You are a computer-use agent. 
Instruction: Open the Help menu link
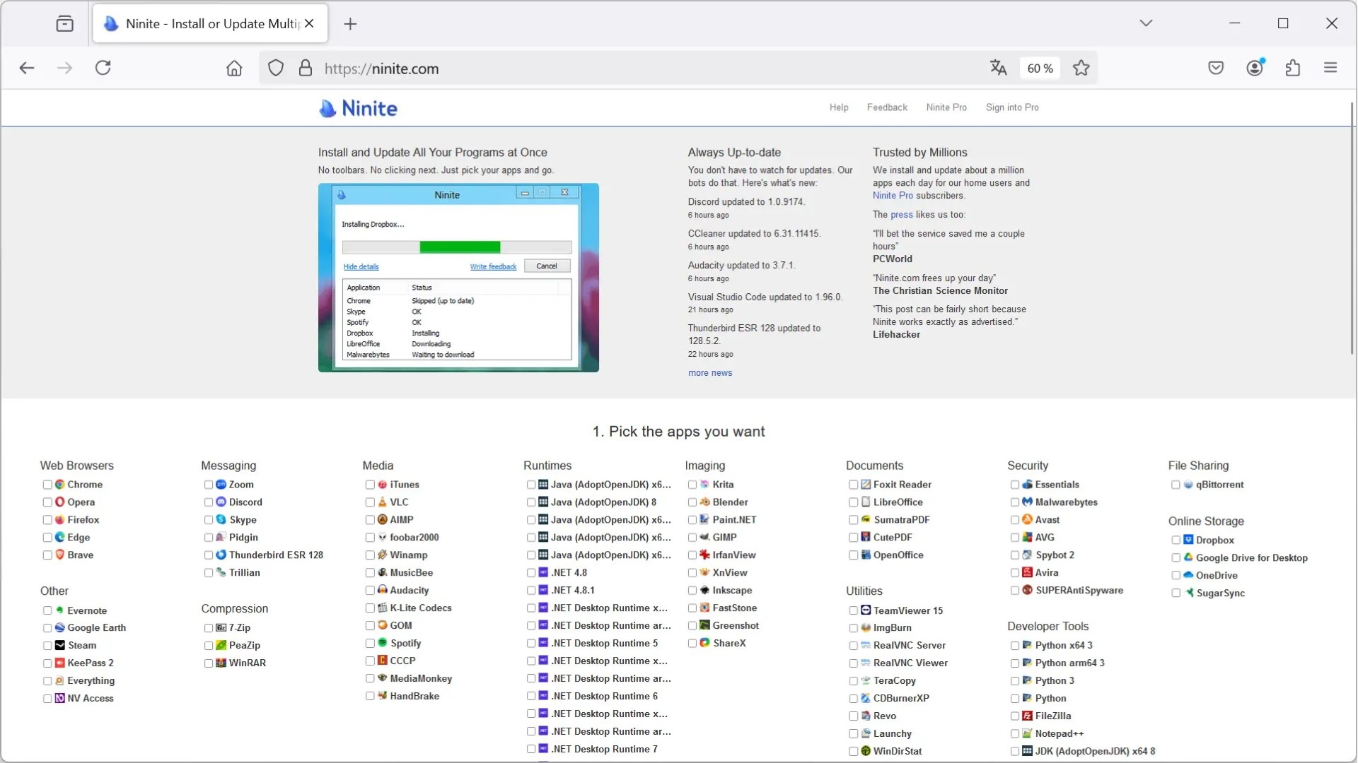point(839,107)
